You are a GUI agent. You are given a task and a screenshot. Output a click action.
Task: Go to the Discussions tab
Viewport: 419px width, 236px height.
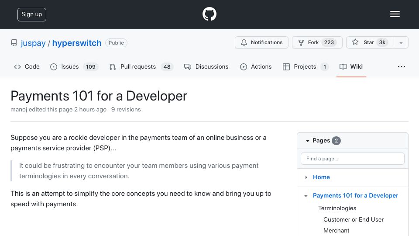click(x=206, y=66)
